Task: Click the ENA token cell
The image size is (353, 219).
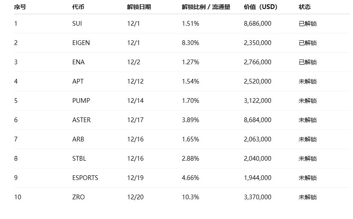Action: (78, 62)
